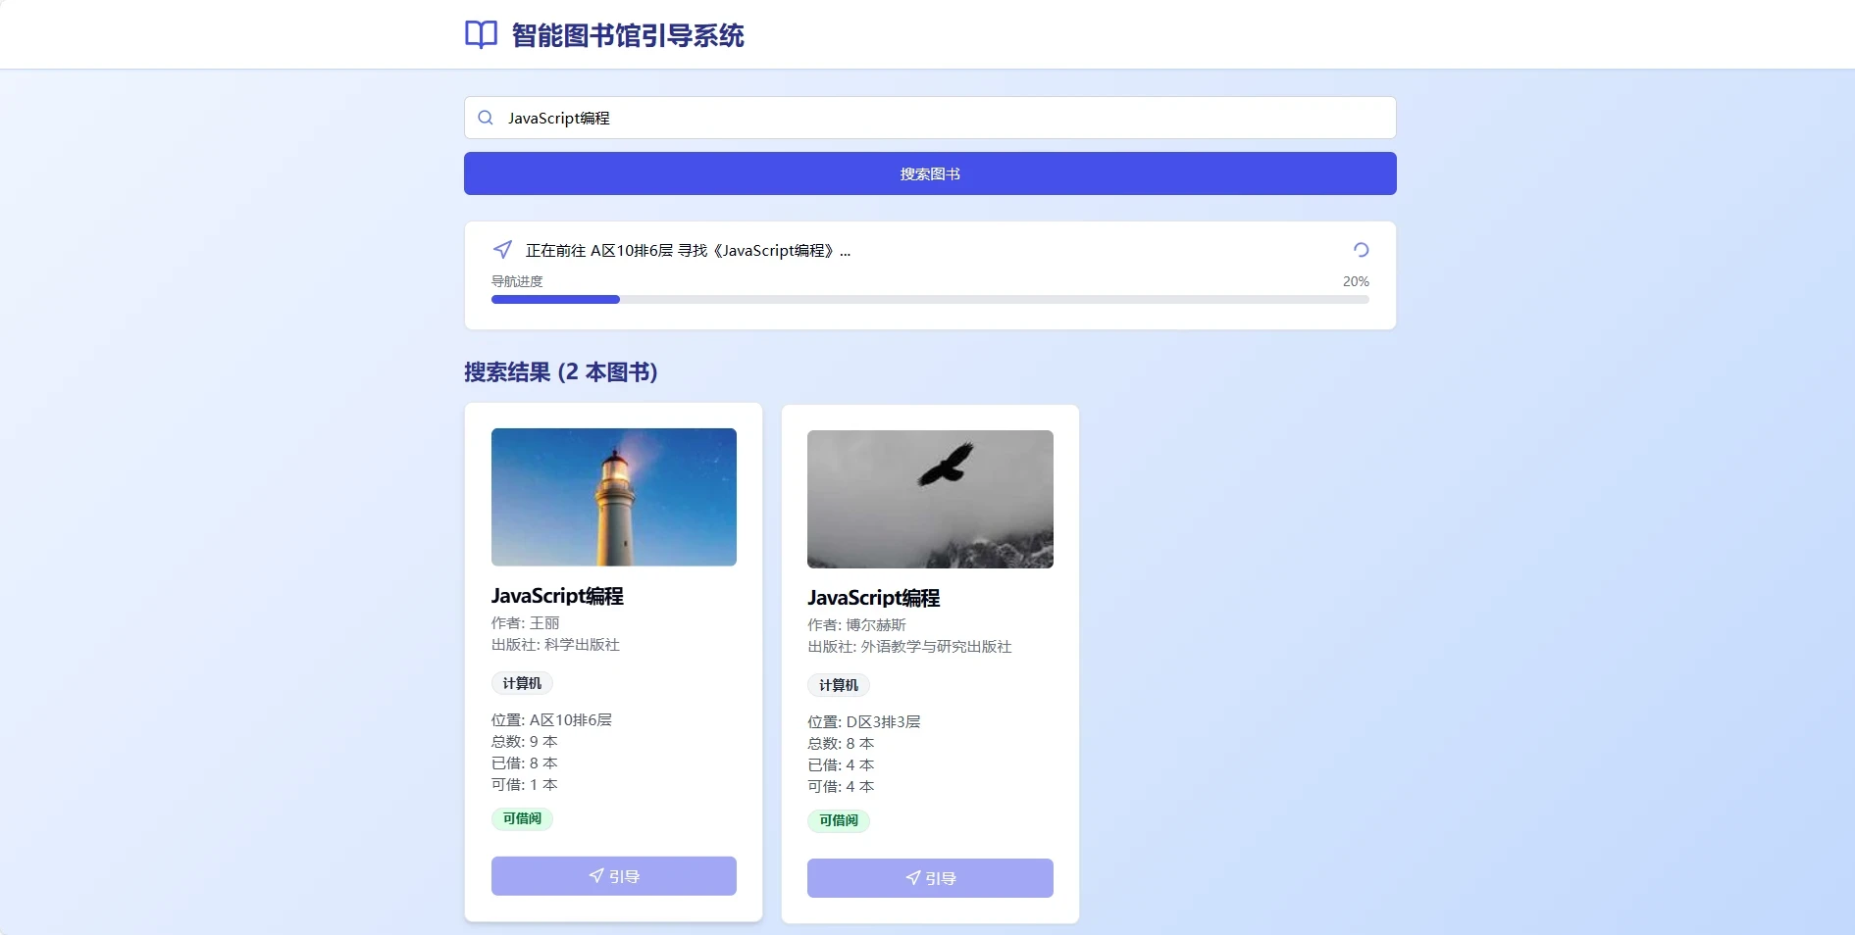The height and width of the screenshot is (935, 1855).
Task: Click the 搜索结果 (2 本图书) heading
Action: 560,372
